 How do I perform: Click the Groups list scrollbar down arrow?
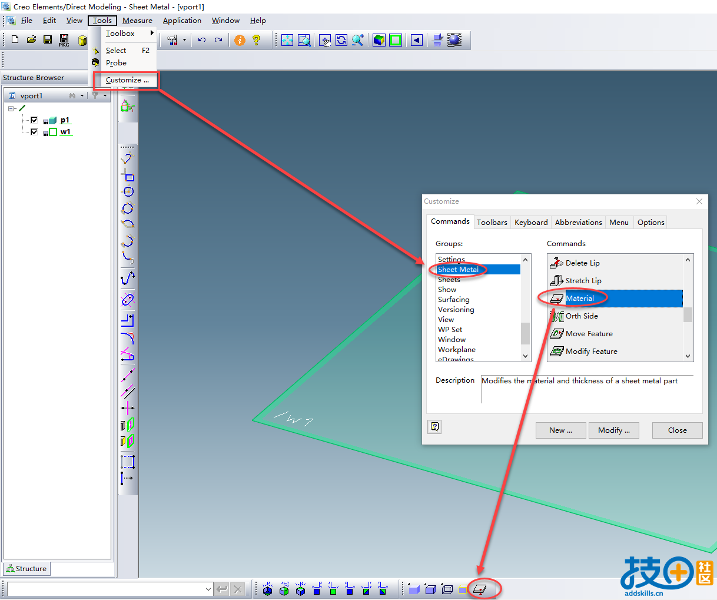pyautogui.click(x=526, y=356)
